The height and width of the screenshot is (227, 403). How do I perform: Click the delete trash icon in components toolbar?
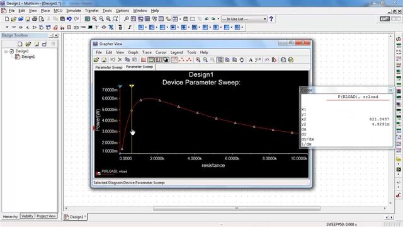(x=120, y=27)
